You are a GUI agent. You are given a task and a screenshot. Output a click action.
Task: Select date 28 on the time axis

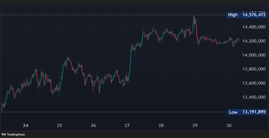(161, 125)
